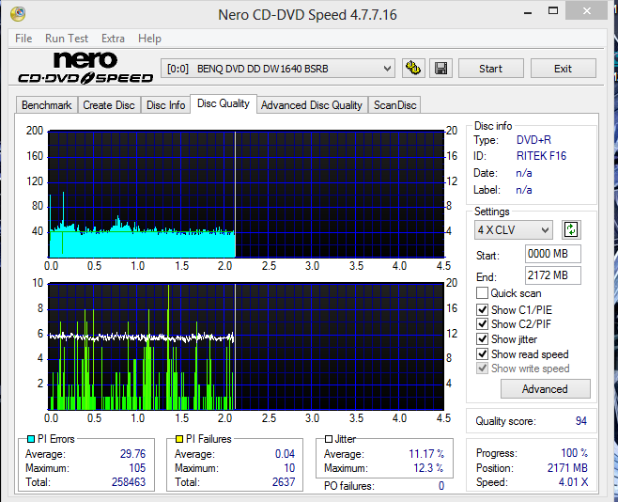Click the Nero CD-DVD Speed logo

(85, 68)
